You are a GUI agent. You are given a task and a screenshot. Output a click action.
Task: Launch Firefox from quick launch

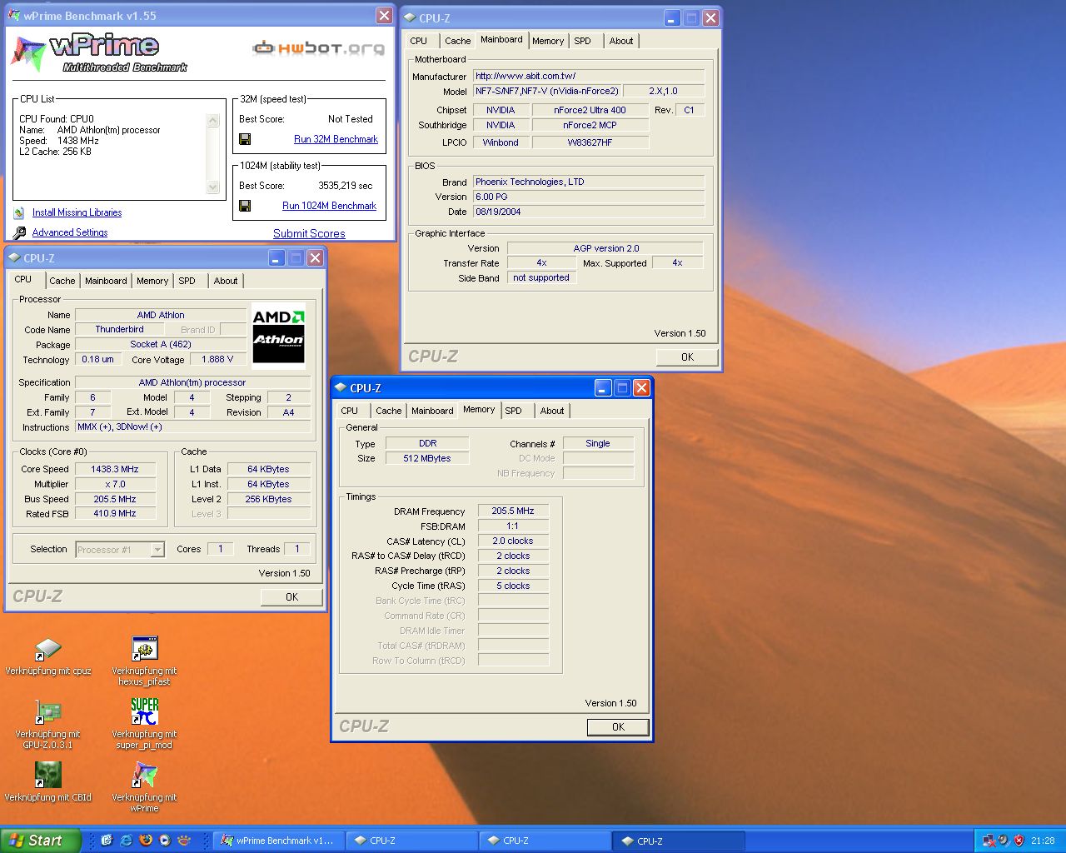point(145,841)
